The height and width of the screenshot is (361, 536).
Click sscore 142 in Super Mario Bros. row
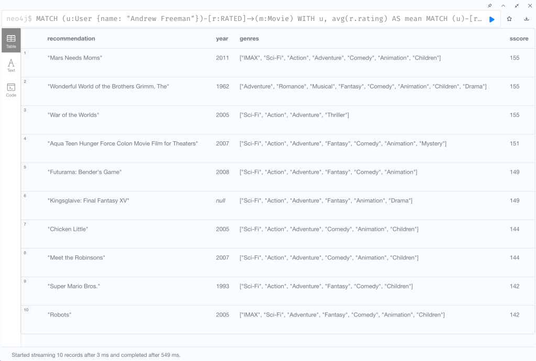tap(515, 286)
